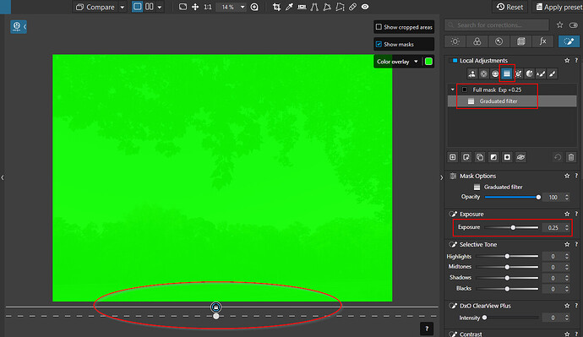This screenshot has height=337, width=583.
Task: Click the Opacity slider handle
Action: (x=538, y=198)
